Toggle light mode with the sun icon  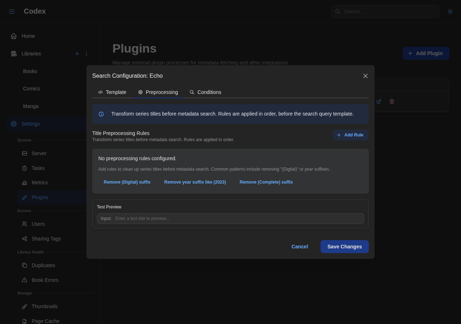pos(450,11)
